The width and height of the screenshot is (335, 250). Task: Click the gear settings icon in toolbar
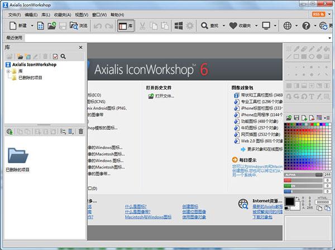pyautogui.click(x=190, y=26)
